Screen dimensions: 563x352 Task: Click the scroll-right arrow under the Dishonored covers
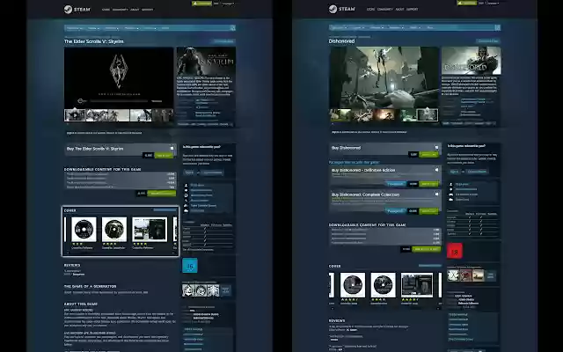440,308
